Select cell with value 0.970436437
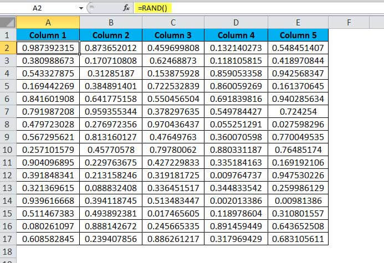Screen dimensions: 384x263 [x=173, y=124]
